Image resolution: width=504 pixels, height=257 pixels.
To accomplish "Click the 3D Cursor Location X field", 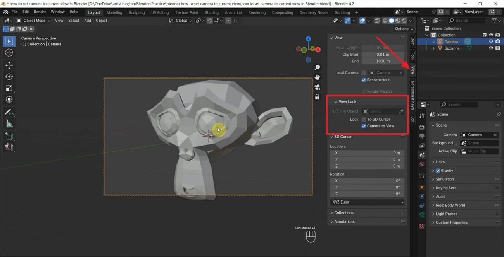I will [x=367, y=153].
